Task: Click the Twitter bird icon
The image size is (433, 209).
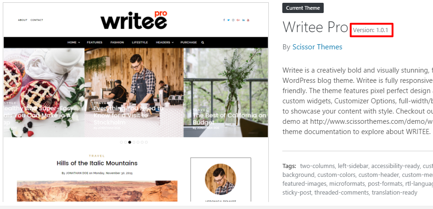Action: 228,20
